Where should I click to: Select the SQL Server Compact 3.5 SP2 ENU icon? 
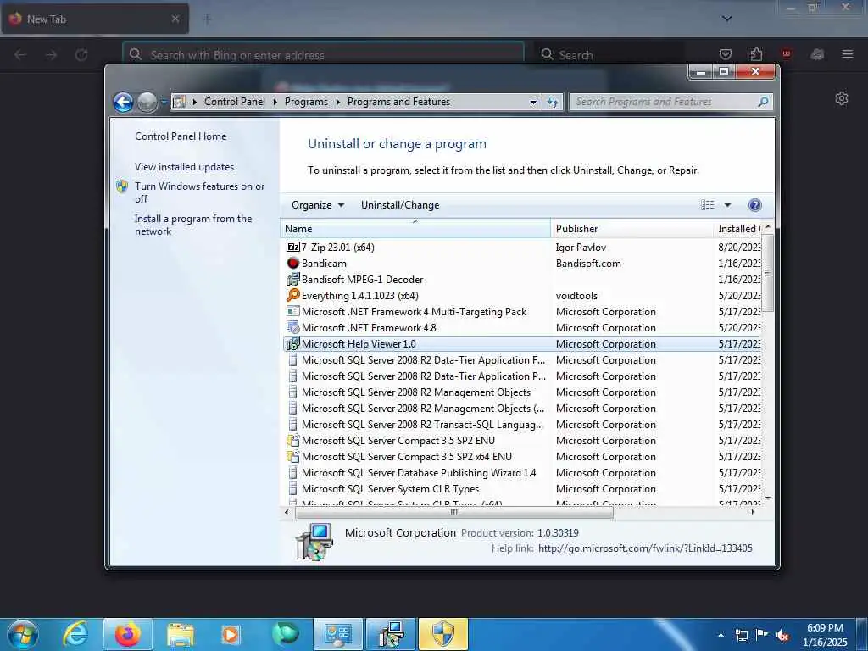pyautogui.click(x=292, y=441)
